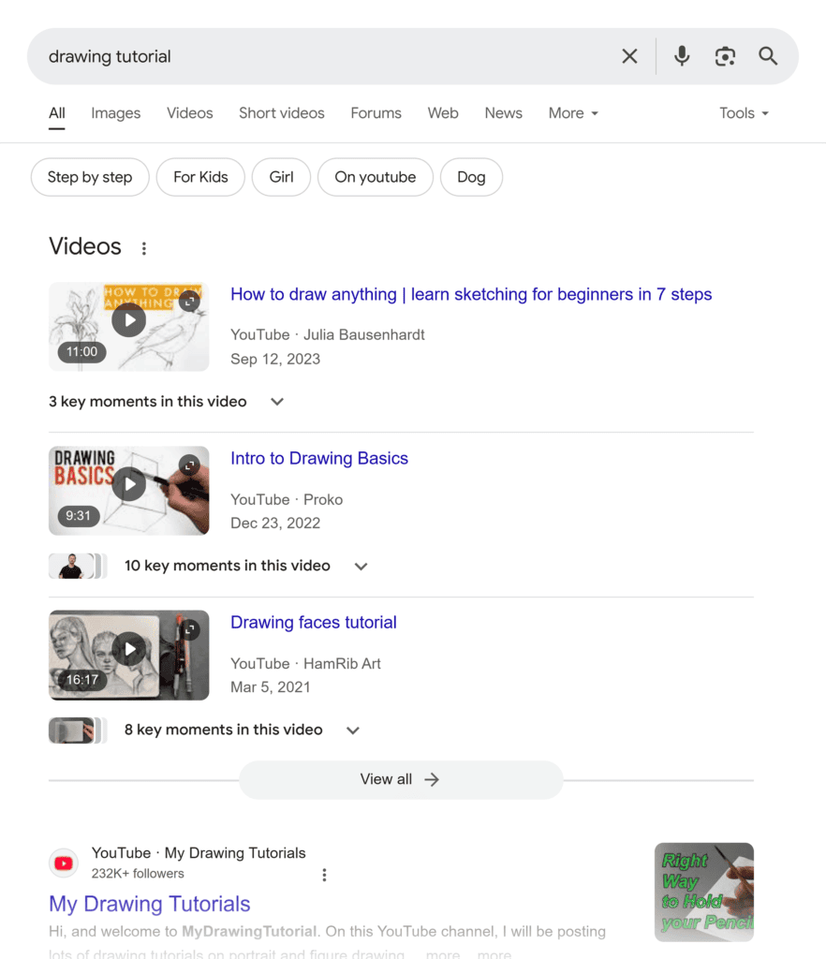Select the Step by step filter chip
Screen dimensions: 826x959
[x=89, y=177]
